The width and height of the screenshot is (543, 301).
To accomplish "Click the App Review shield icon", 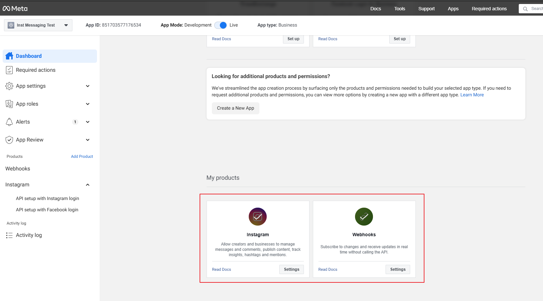I will (x=9, y=140).
